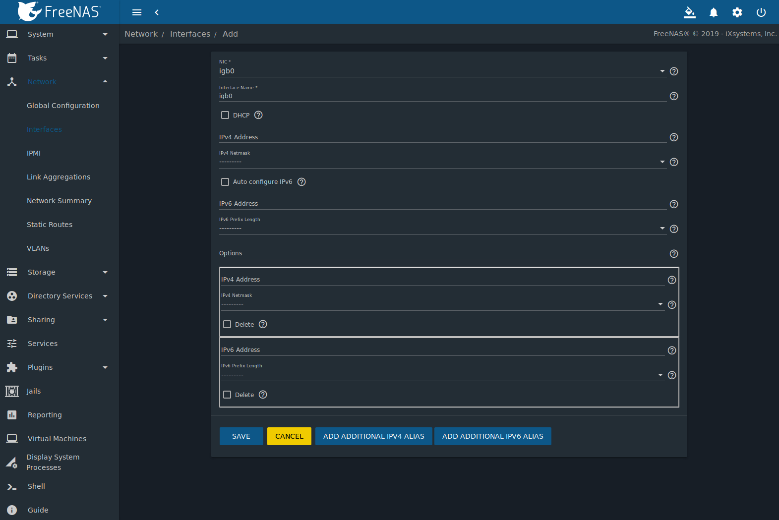Screen dimensions: 779x520
Task: Show help icon next to DHCP
Action: pyautogui.click(x=258, y=115)
